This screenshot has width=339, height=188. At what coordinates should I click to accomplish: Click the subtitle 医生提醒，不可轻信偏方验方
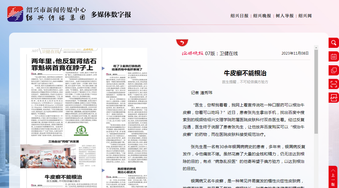coord(245,82)
